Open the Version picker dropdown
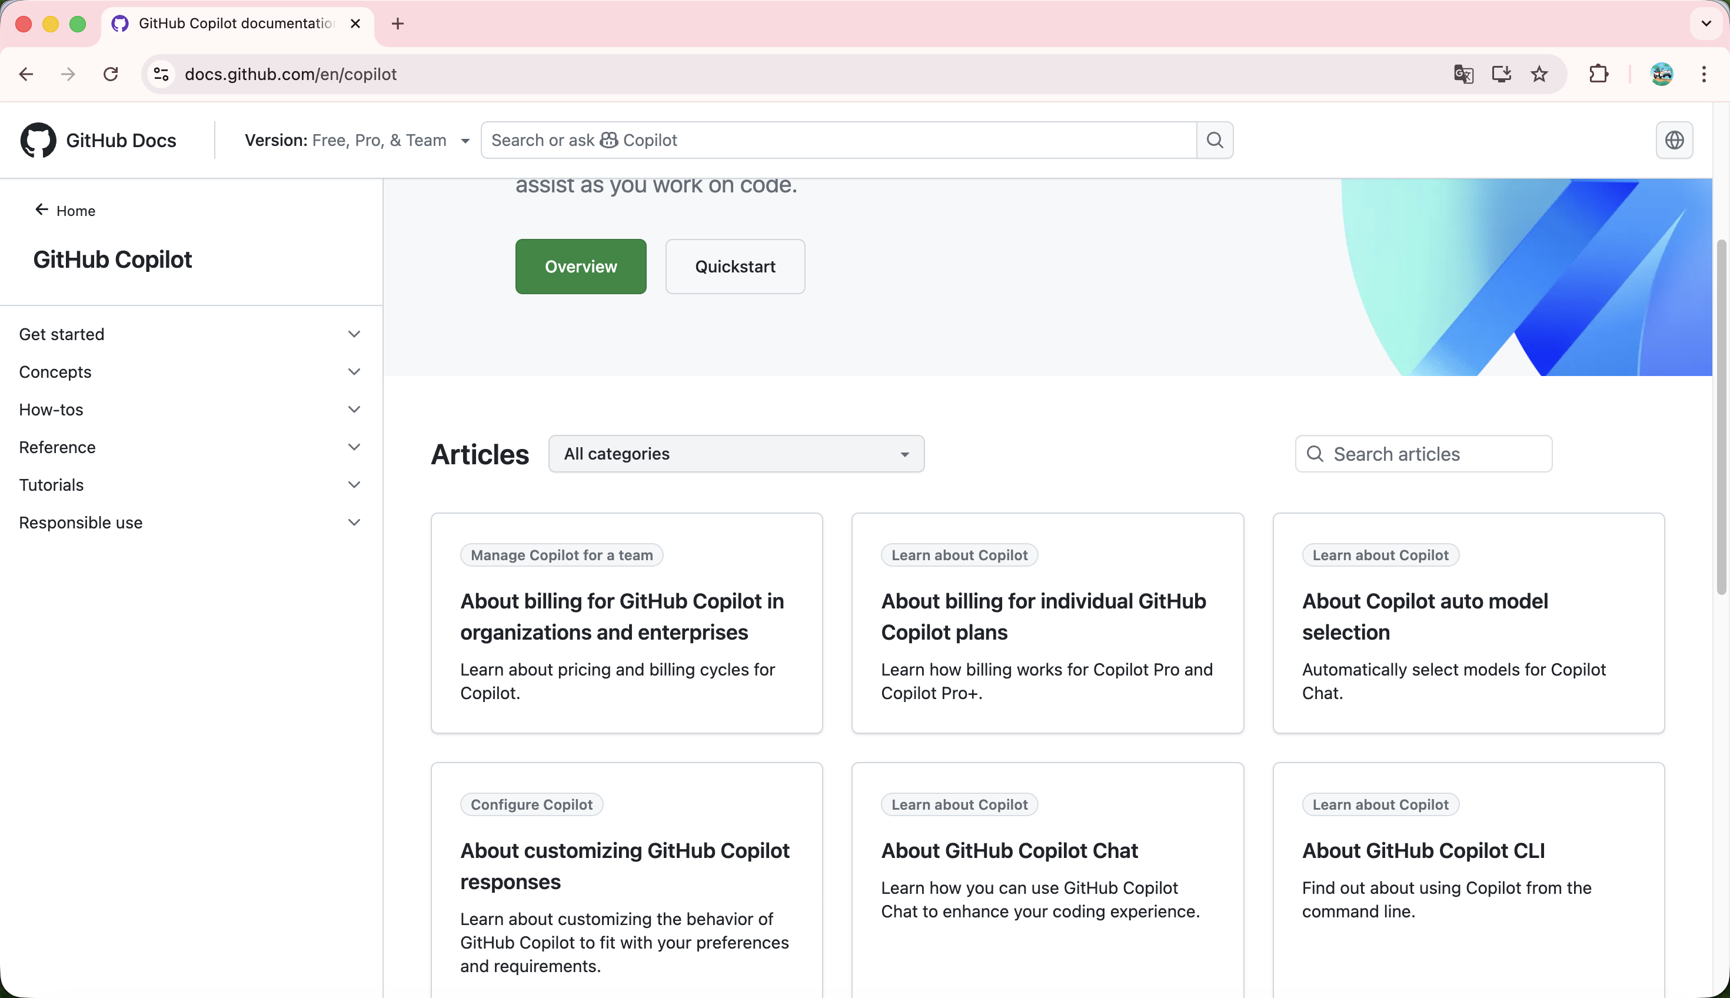1730x998 pixels. point(357,141)
